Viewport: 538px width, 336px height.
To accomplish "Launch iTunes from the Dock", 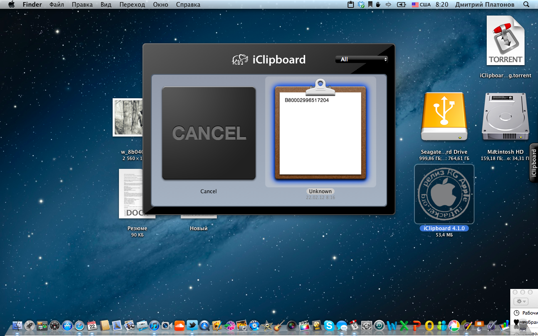I will point(154,325).
